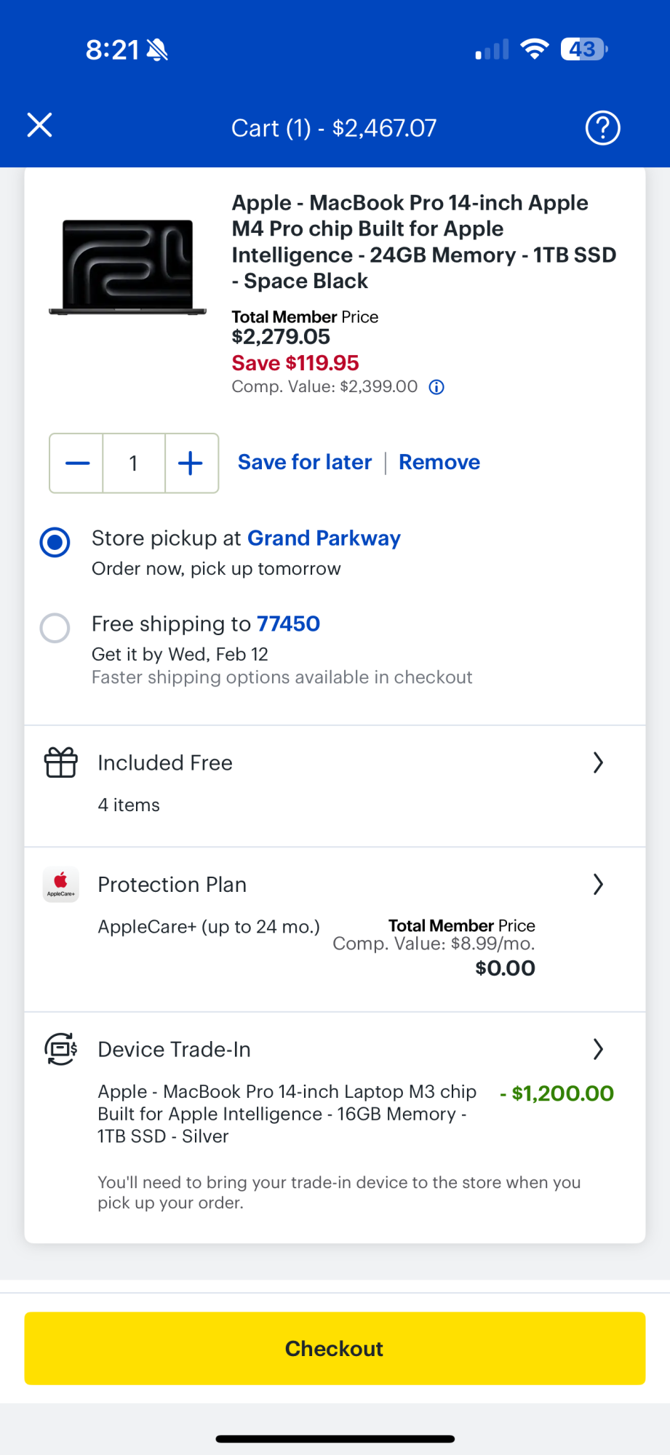Open help with the question mark icon

pos(602,128)
